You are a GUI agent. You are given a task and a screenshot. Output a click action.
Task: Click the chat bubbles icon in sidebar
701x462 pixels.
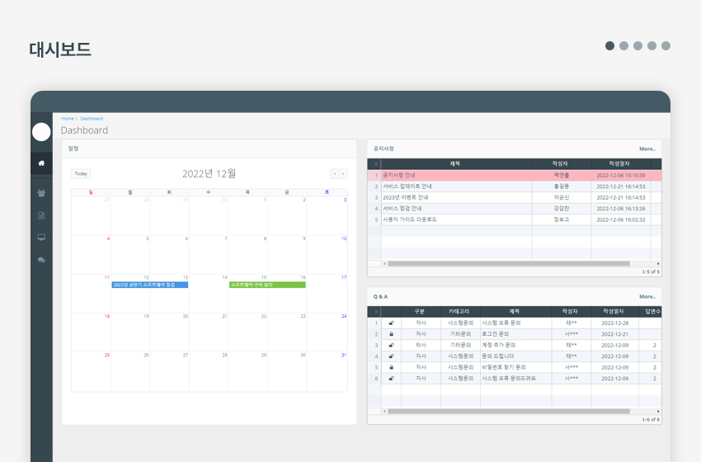click(41, 260)
